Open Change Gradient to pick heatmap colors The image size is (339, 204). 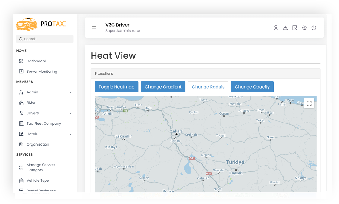click(x=163, y=86)
